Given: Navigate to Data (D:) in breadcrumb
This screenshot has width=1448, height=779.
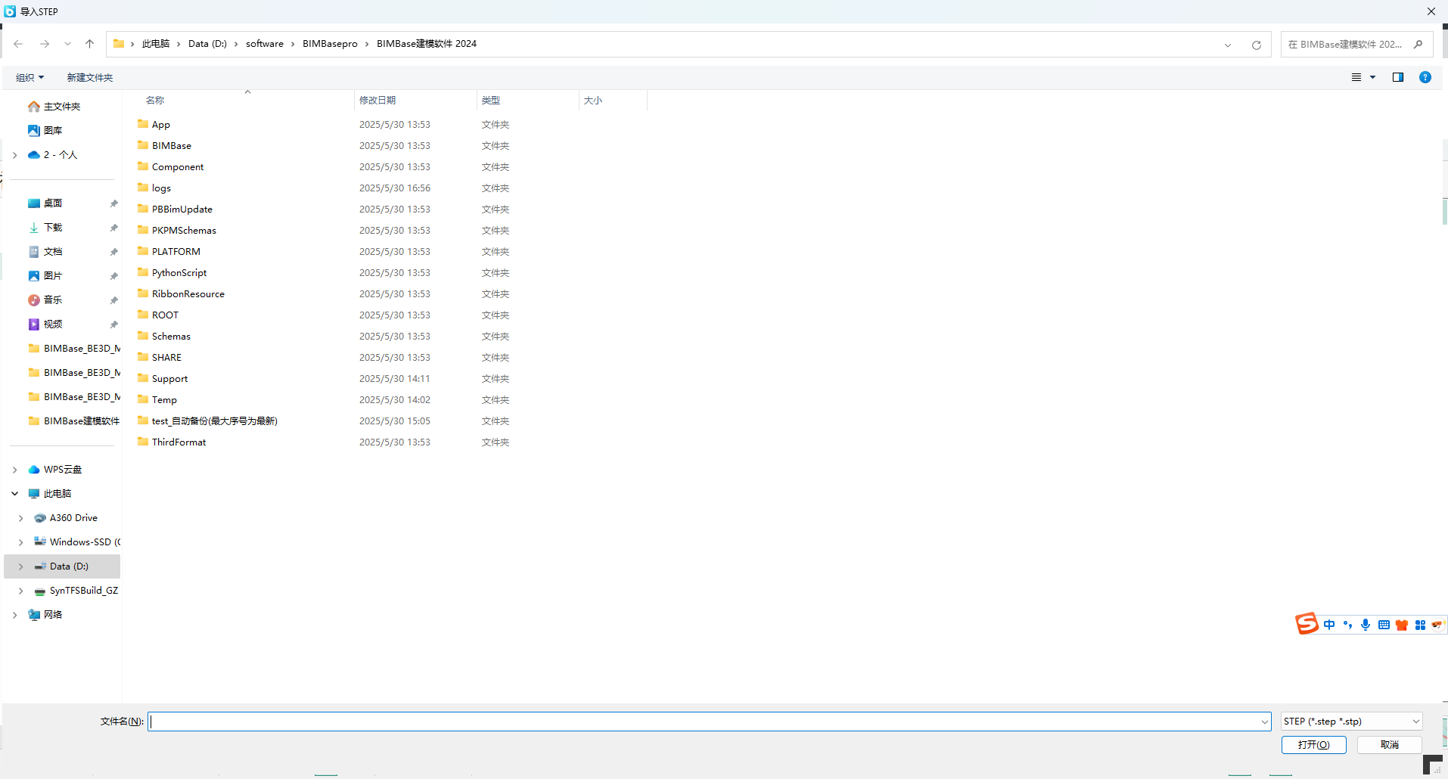Looking at the screenshot, I should click(207, 44).
